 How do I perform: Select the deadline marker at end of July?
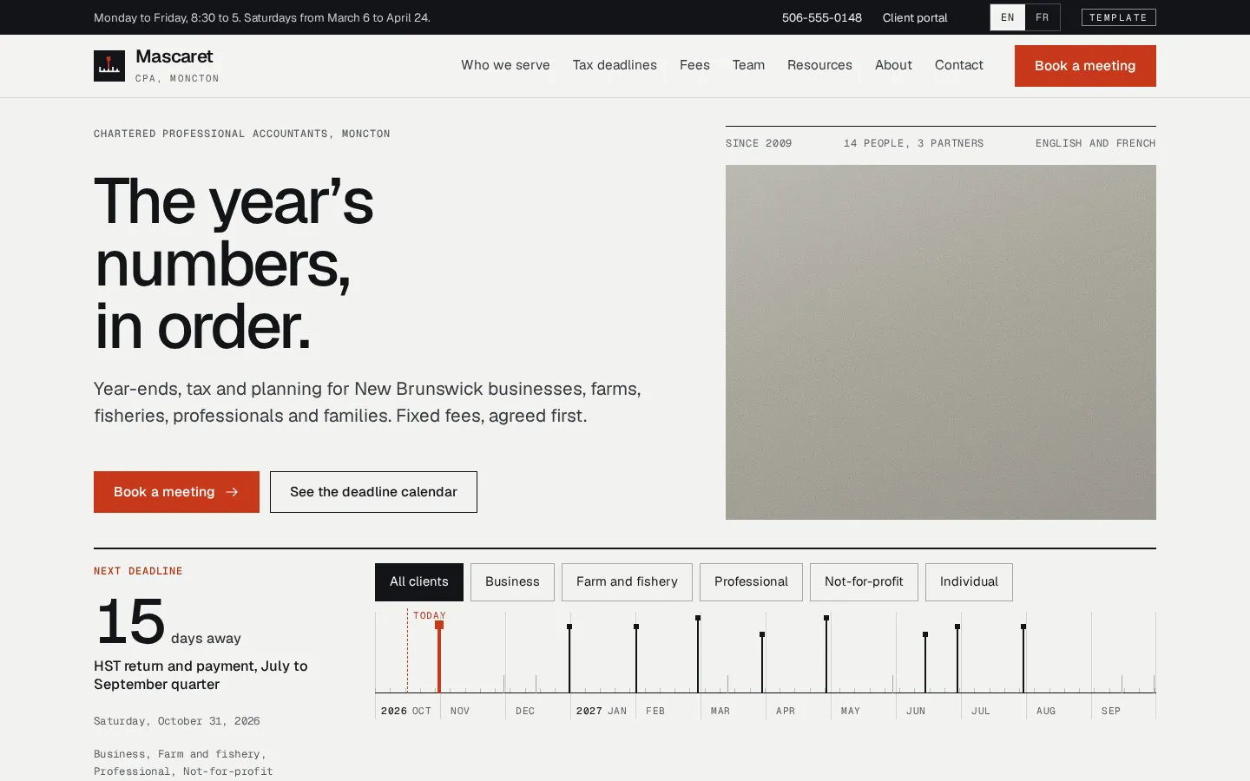[1023, 658]
